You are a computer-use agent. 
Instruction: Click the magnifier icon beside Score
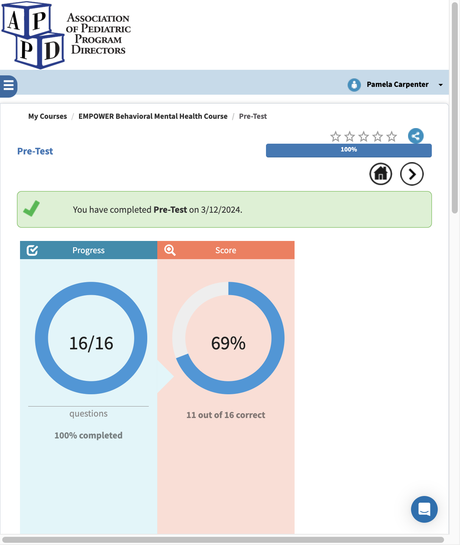point(170,250)
